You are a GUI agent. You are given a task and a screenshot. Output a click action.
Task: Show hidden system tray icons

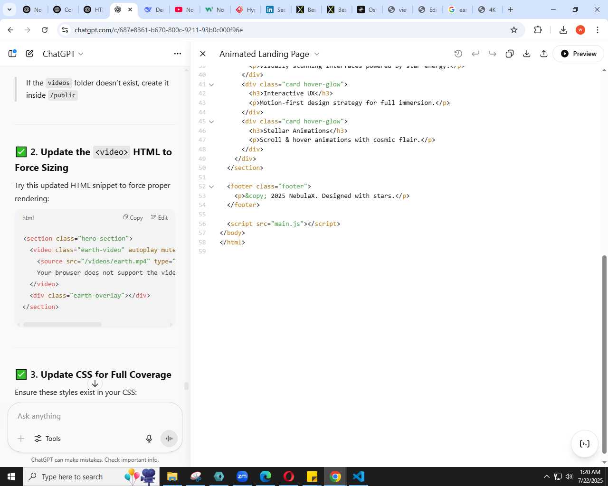click(547, 477)
